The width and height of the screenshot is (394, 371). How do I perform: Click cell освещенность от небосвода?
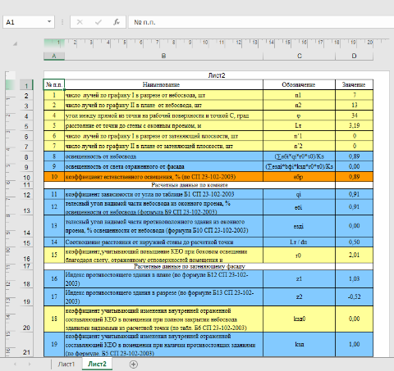click(x=163, y=156)
